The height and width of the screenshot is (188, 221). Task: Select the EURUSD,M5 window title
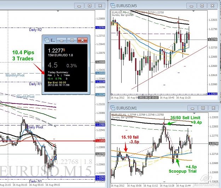click(x=127, y=6)
